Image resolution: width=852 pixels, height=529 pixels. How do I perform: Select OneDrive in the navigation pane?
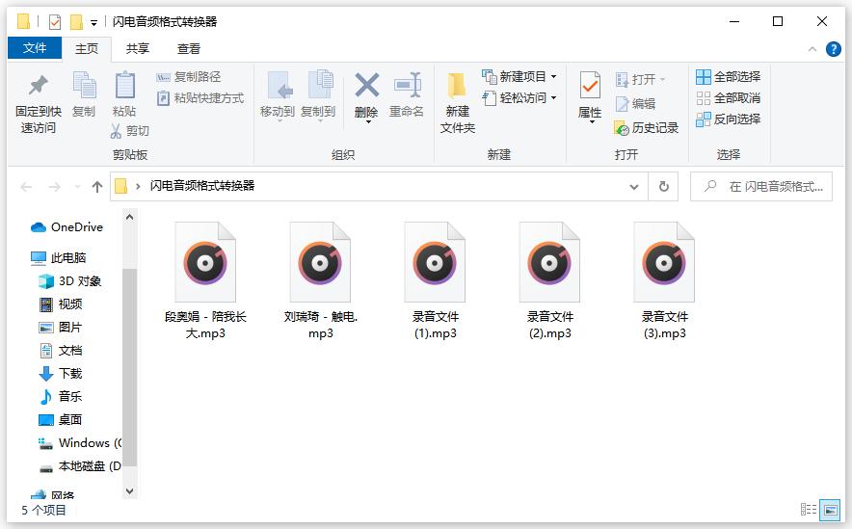67,227
